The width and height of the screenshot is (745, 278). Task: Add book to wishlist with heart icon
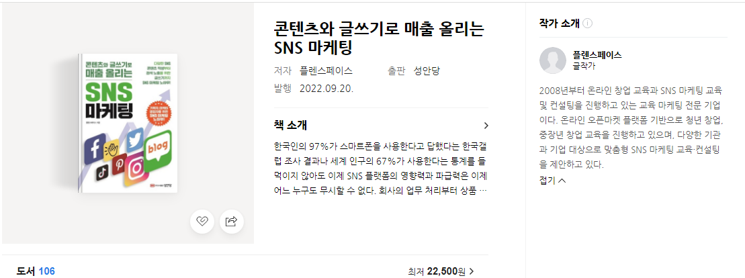(x=202, y=222)
